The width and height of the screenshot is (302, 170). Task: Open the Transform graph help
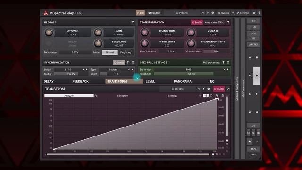tap(228, 89)
